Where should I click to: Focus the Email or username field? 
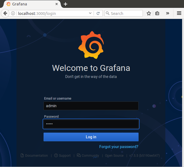tap(91, 106)
